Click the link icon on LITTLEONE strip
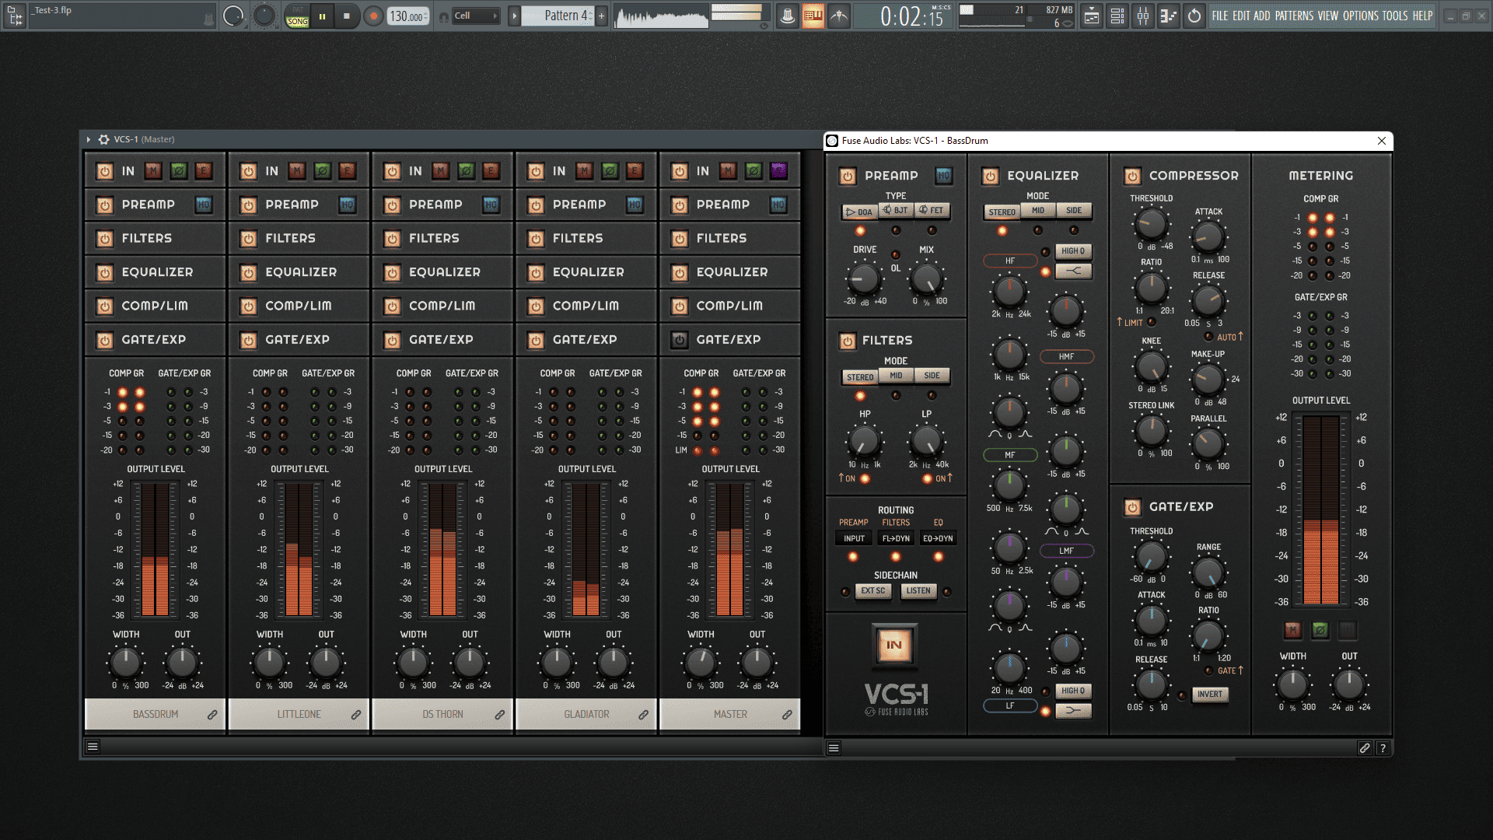This screenshot has width=1493, height=840. click(x=356, y=714)
